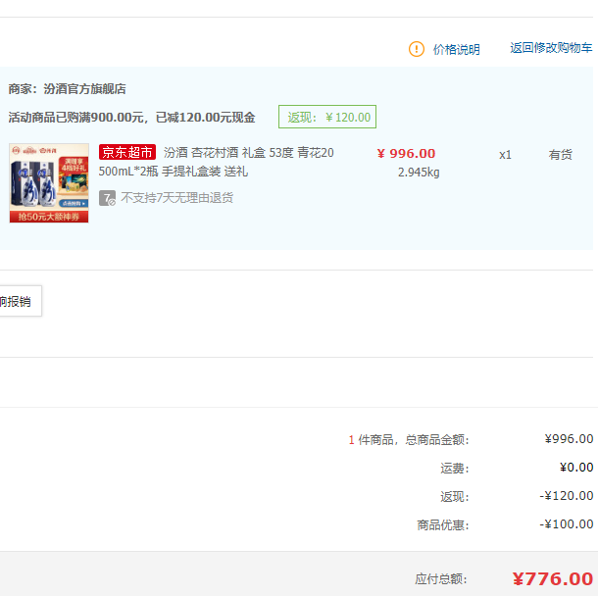Click promotion text 已减120.00元现金
This screenshot has height=596, width=598.
coord(205,118)
